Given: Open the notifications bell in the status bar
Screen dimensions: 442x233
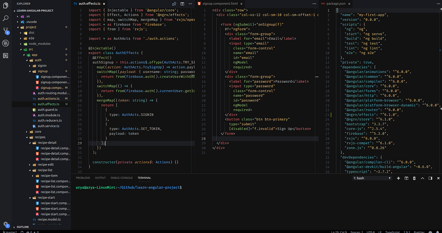Looking at the screenshot, I should (439, 232).
